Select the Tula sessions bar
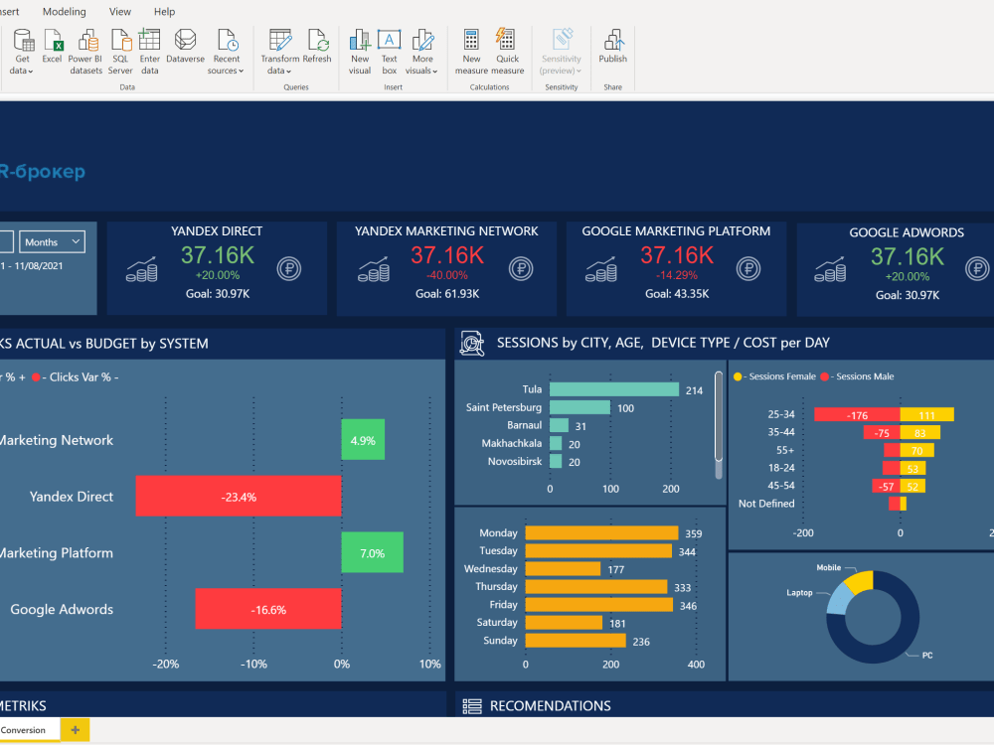This screenshot has height=745, width=994. (613, 389)
